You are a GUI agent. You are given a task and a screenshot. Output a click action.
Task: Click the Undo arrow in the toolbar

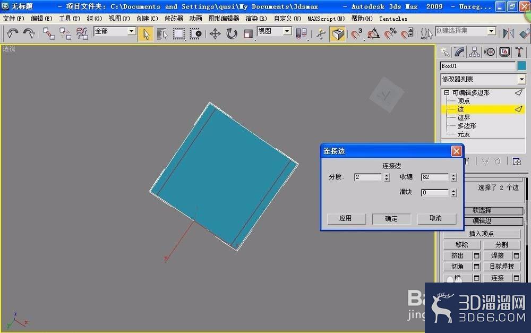(13, 33)
